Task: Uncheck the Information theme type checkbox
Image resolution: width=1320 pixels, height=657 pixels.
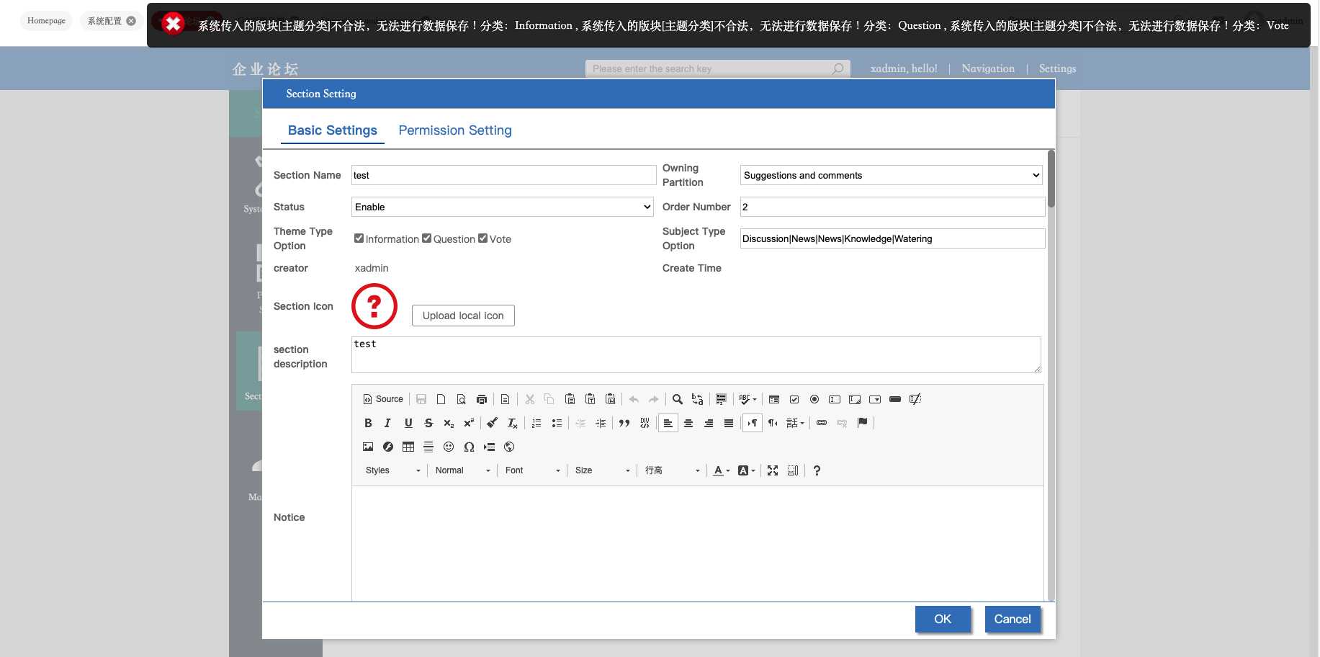Action: click(x=359, y=238)
